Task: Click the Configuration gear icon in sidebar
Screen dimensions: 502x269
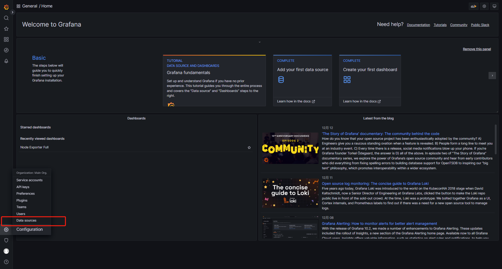Action: 6,230
